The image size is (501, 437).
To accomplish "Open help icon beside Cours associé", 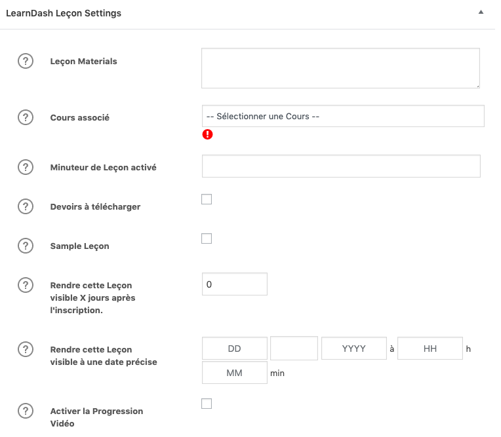I will pos(26,117).
